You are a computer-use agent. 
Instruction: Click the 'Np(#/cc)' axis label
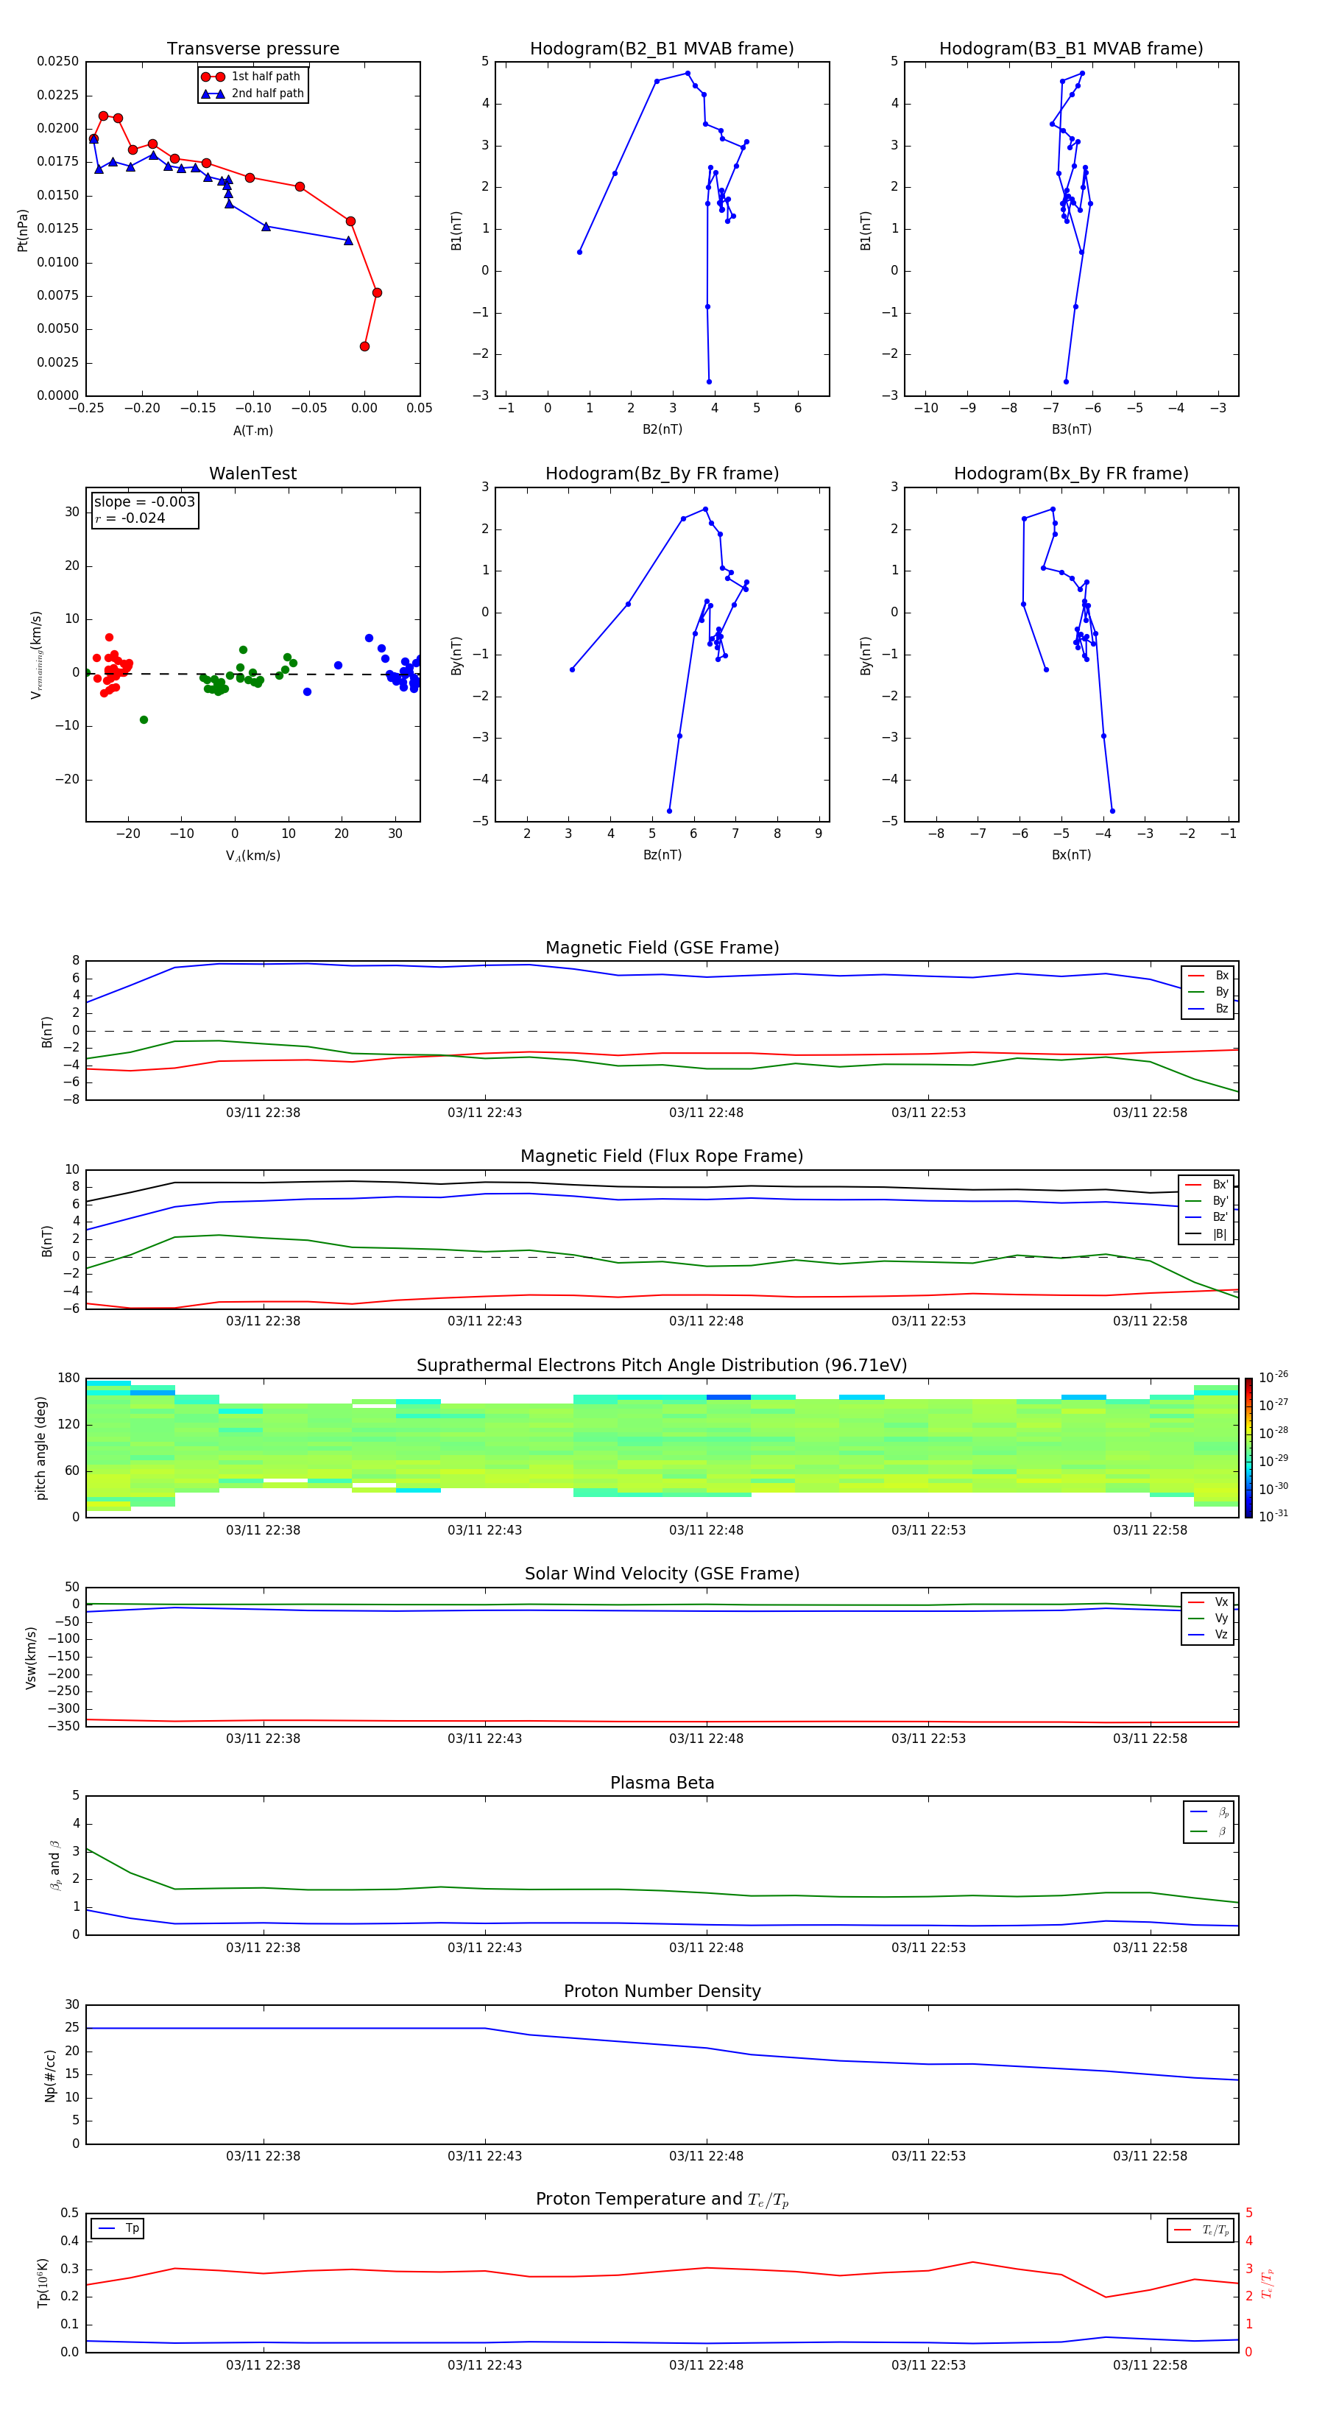(x=50, y=2074)
